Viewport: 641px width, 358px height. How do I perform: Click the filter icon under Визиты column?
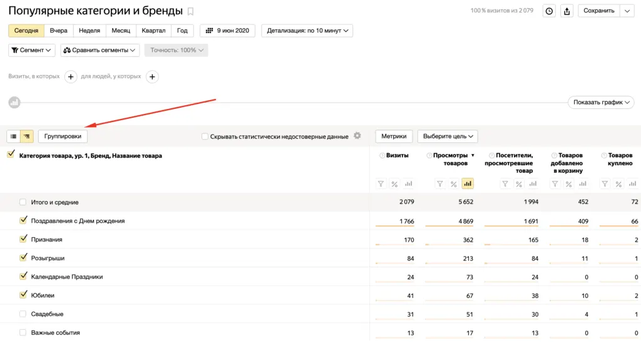pos(381,184)
